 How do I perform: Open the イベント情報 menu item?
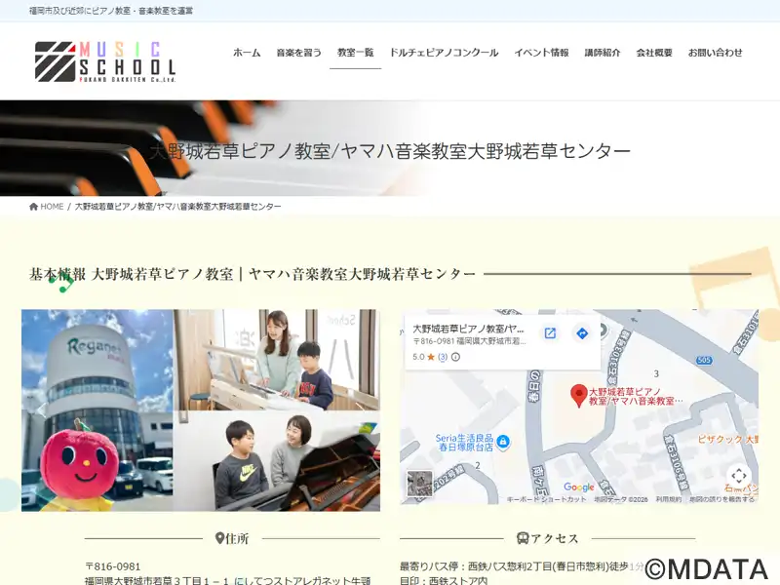[x=541, y=53]
